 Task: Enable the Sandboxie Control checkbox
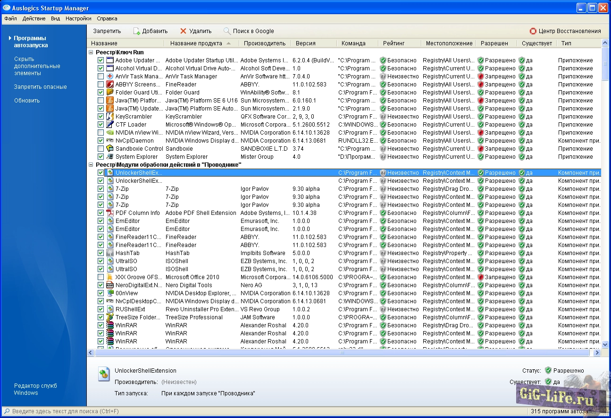tap(100, 149)
